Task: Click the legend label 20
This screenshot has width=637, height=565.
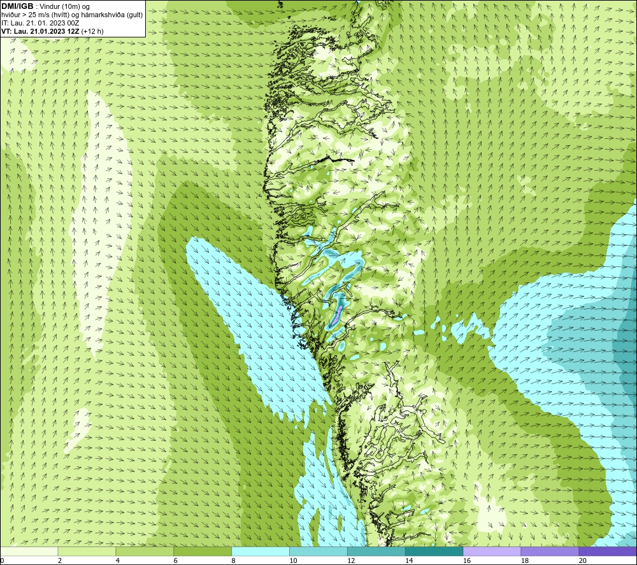Action: tap(583, 561)
